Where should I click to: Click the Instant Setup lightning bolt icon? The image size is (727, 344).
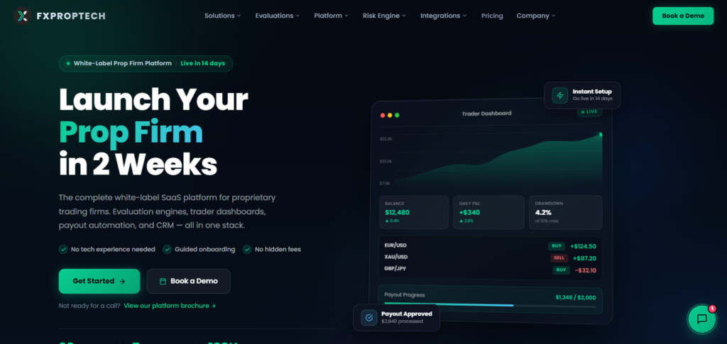point(559,95)
